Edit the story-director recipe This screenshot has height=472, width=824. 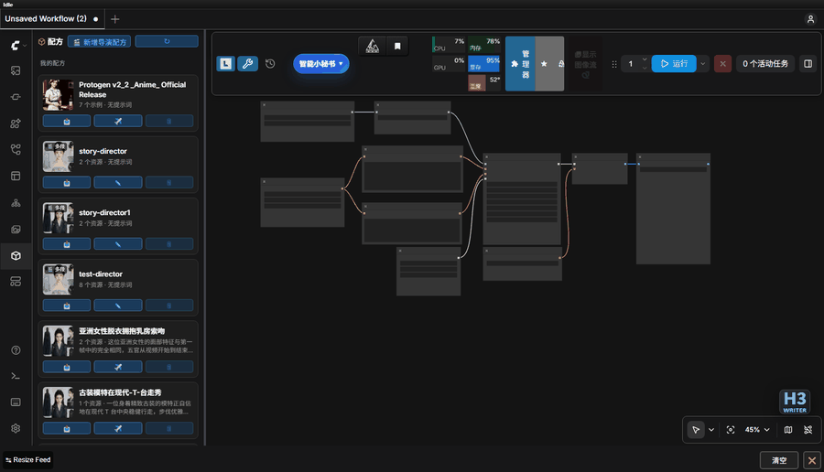[118, 183]
